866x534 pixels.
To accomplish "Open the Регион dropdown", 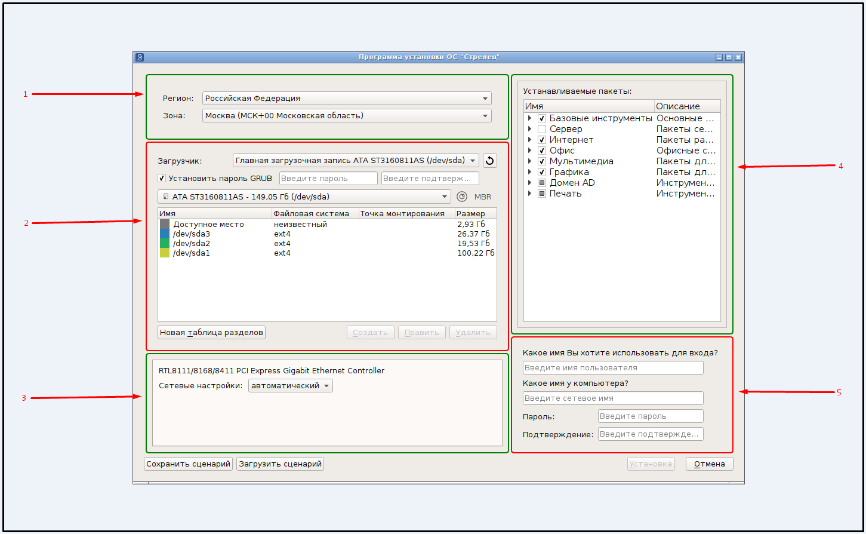I will tap(347, 98).
